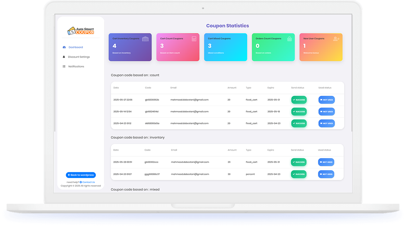Image resolution: width=406 pixels, height=227 pixels.
Task: Select the Cart Mixed Coupons card
Action: [x=225, y=47]
